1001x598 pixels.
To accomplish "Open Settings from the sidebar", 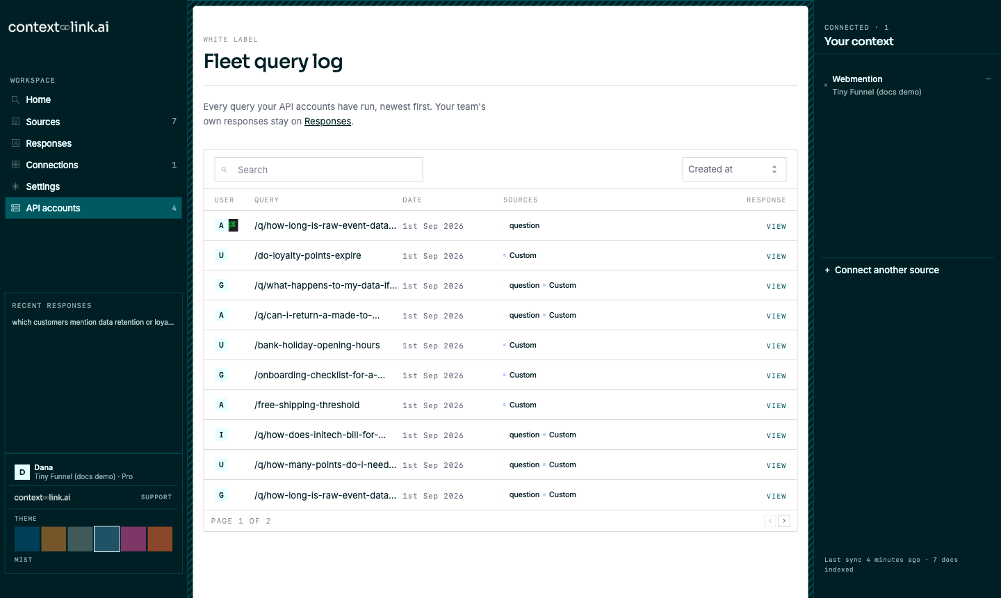I will click(x=93, y=186).
